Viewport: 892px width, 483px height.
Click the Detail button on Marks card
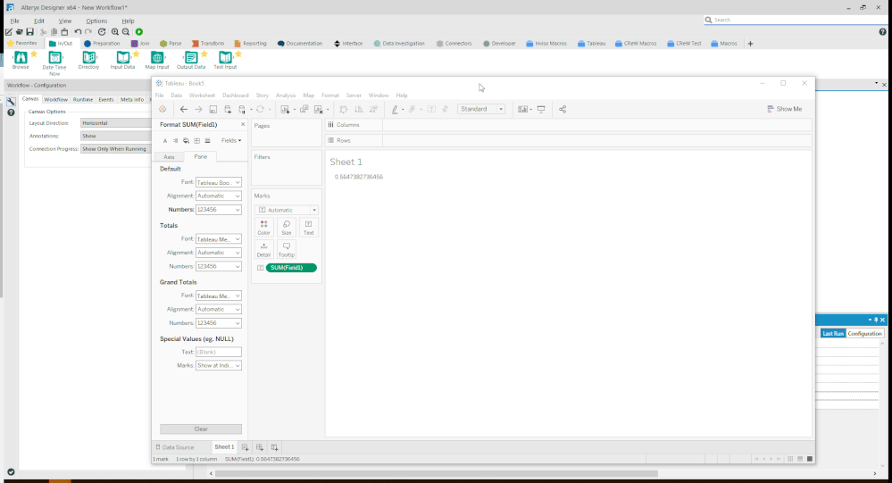point(264,250)
